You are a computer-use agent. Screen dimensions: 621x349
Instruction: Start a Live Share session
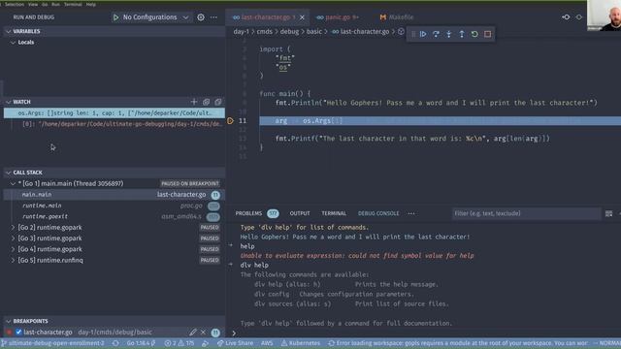(x=236, y=343)
